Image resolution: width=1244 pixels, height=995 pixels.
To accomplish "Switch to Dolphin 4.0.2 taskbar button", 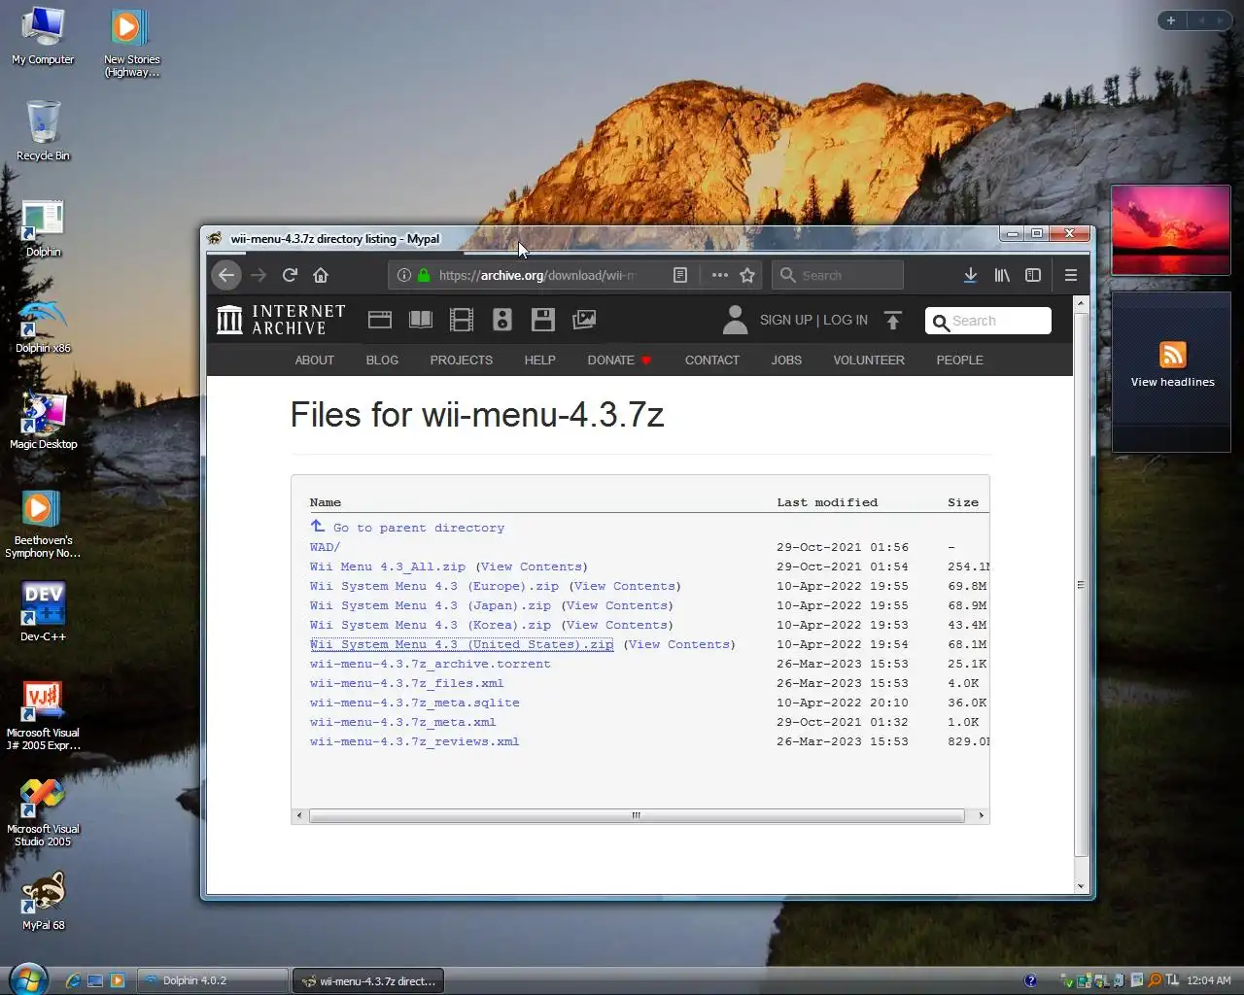I will pos(214,980).
